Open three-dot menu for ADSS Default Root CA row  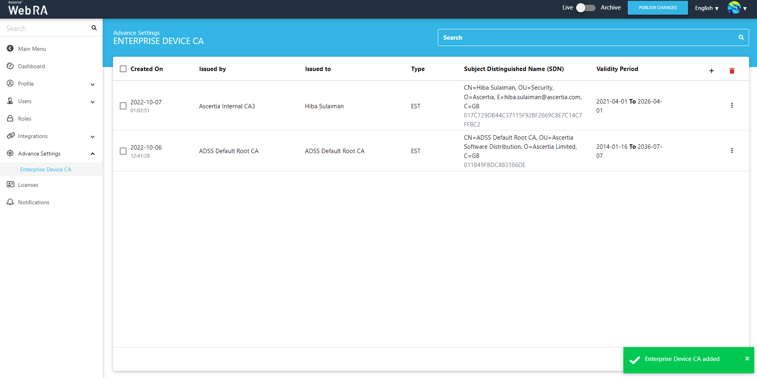[x=732, y=151]
